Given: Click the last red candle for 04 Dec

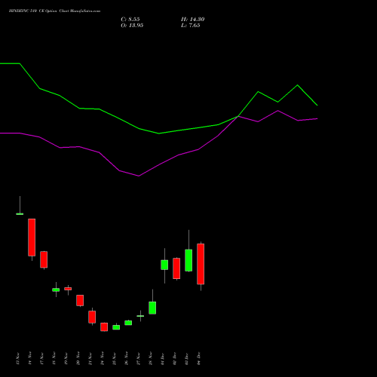Looking at the screenshot, I should 201,264.
